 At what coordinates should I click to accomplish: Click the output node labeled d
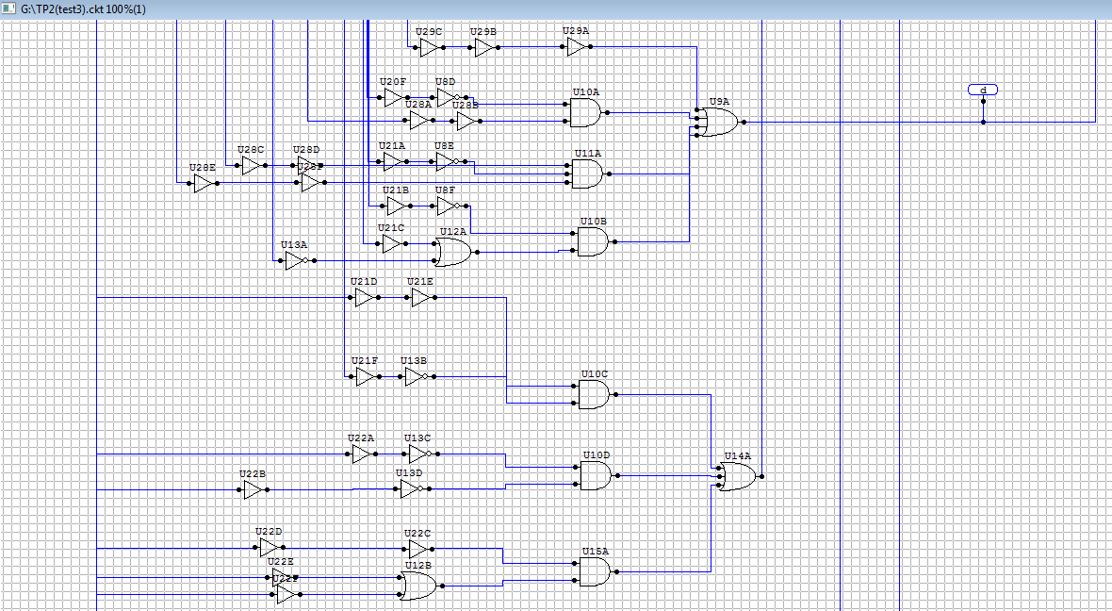983,90
